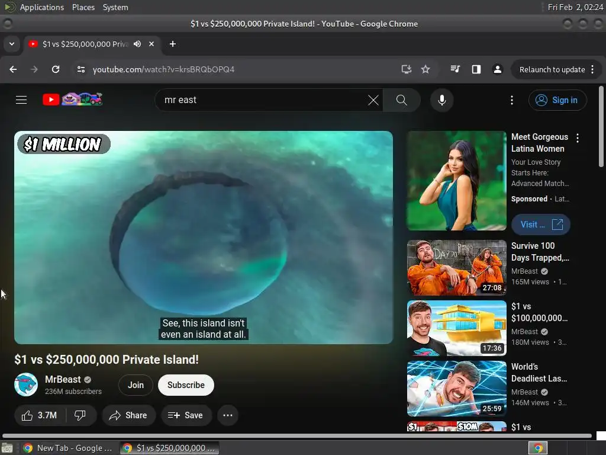Image resolution: width=606 pixels, height=455 pixels.
Task: View site information icon in address bar
Action: coord(80,69)
